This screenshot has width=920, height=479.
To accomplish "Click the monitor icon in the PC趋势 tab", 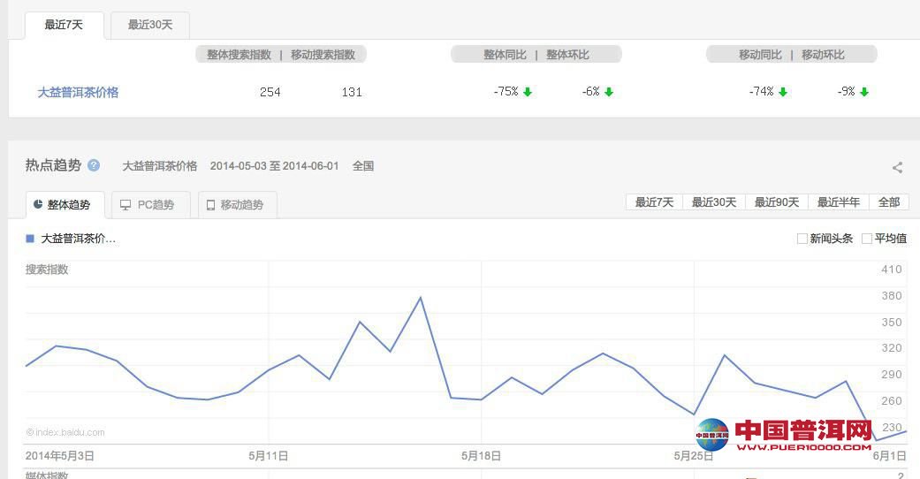I will [x=125, y=205].
